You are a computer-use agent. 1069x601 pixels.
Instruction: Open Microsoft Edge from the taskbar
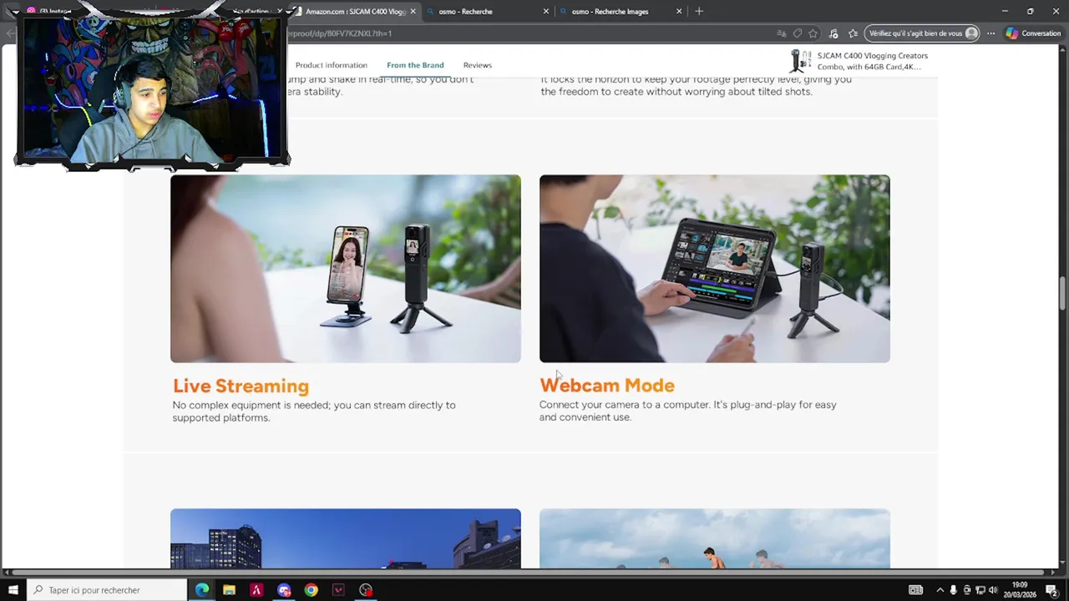click(x=202, y=590)
